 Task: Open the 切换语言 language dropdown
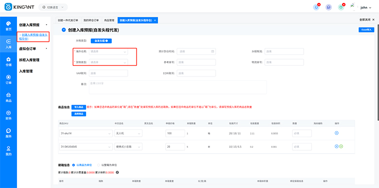(53, 7)
